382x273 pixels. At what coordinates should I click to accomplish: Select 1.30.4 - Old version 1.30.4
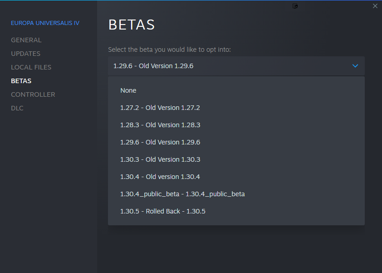pyautogui.click(x=160, y=177)
